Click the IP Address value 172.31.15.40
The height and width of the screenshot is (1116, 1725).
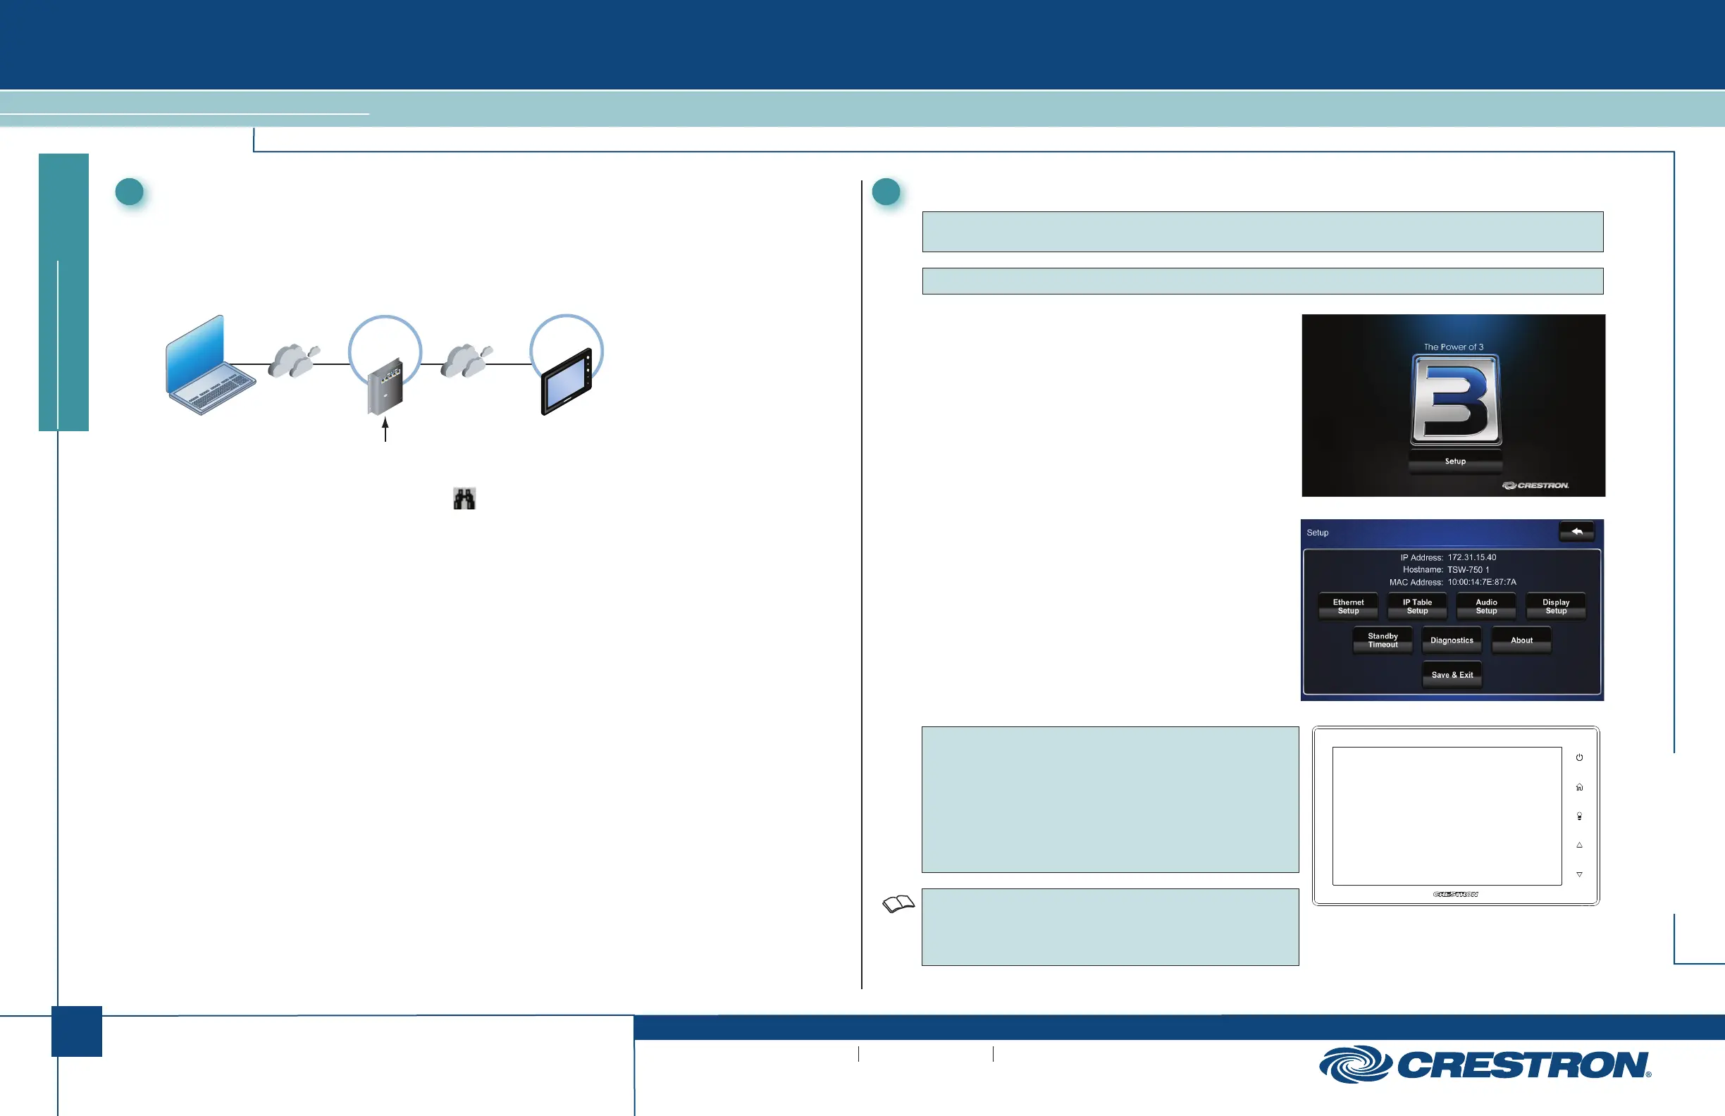coord(1472,557)
